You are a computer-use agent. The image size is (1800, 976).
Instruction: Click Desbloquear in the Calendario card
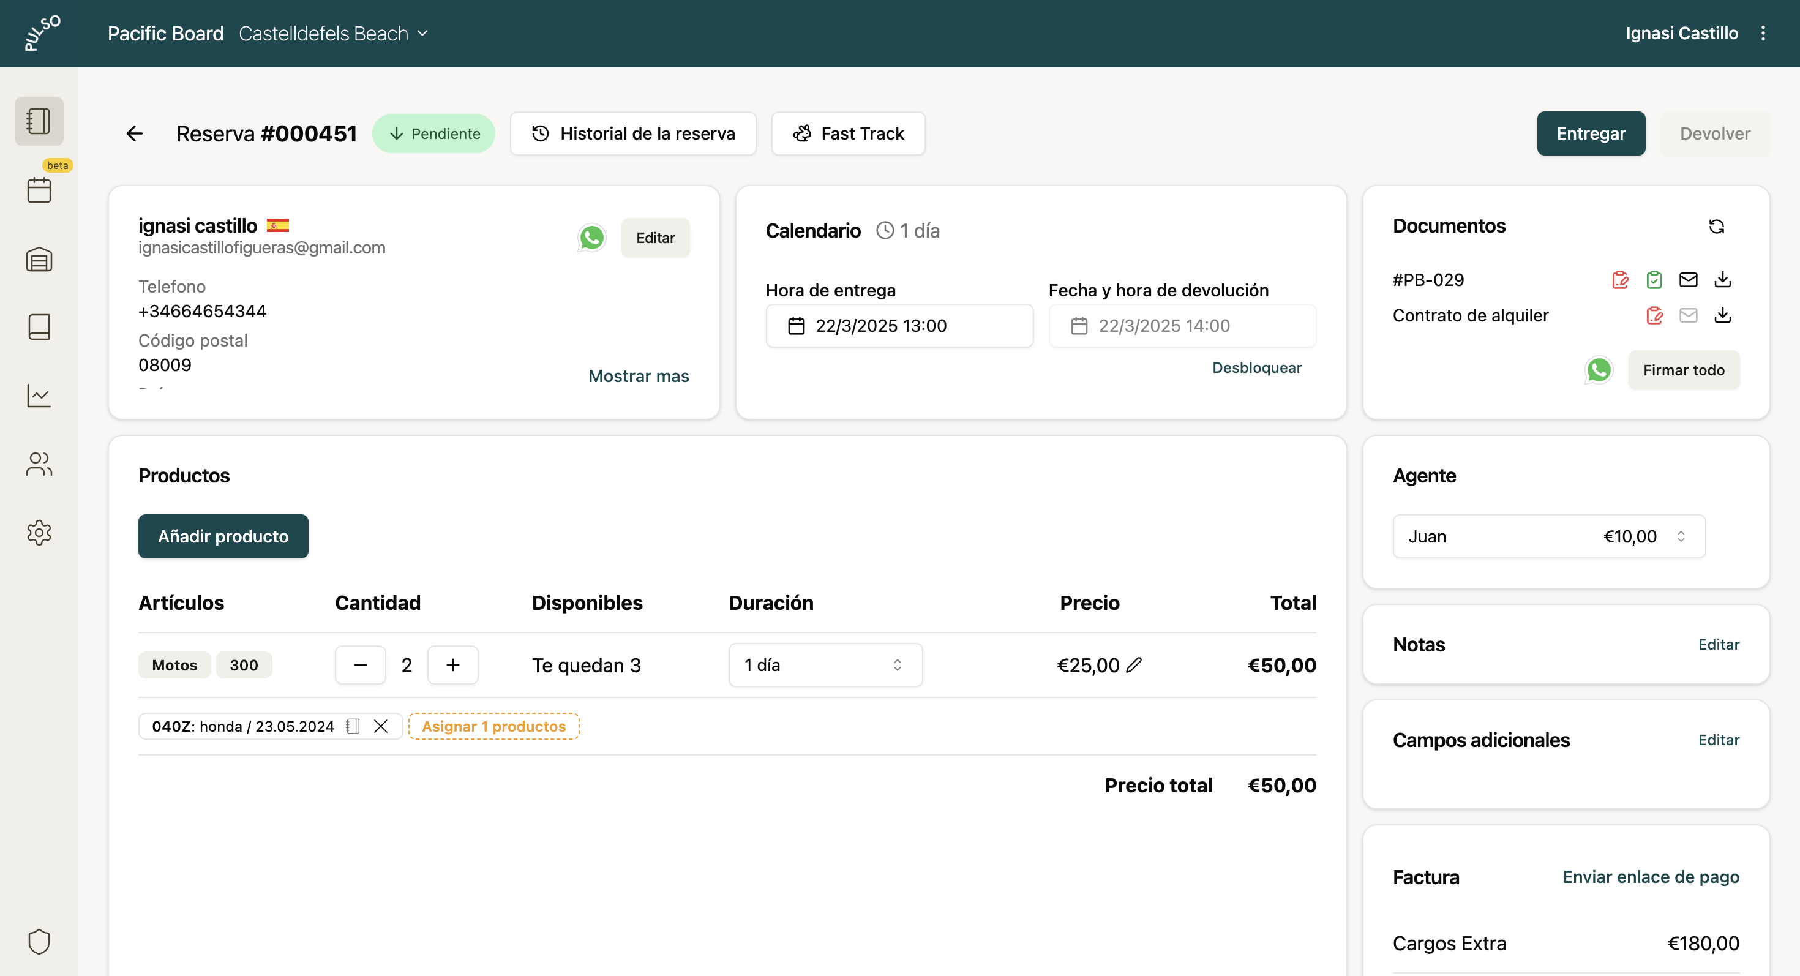1256,367
